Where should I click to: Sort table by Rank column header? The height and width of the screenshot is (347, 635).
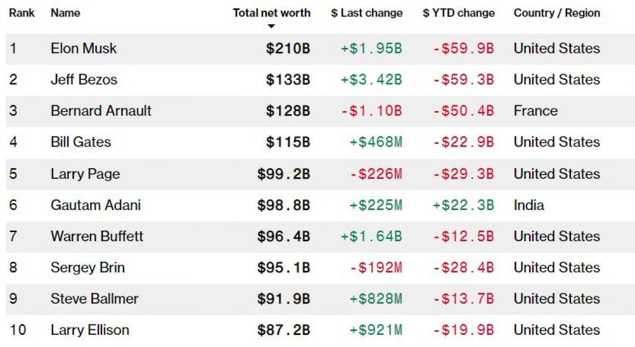pos(22,13)
